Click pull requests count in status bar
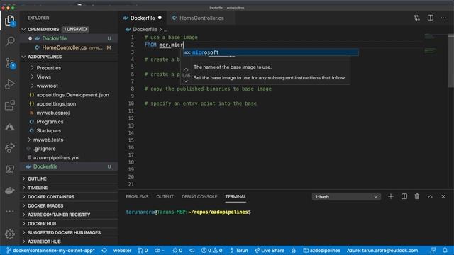This screenshot has width=454, height=255. click(143, 250)
